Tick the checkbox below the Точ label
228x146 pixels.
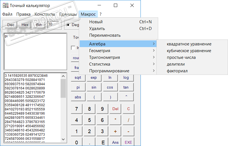point(73,48)
